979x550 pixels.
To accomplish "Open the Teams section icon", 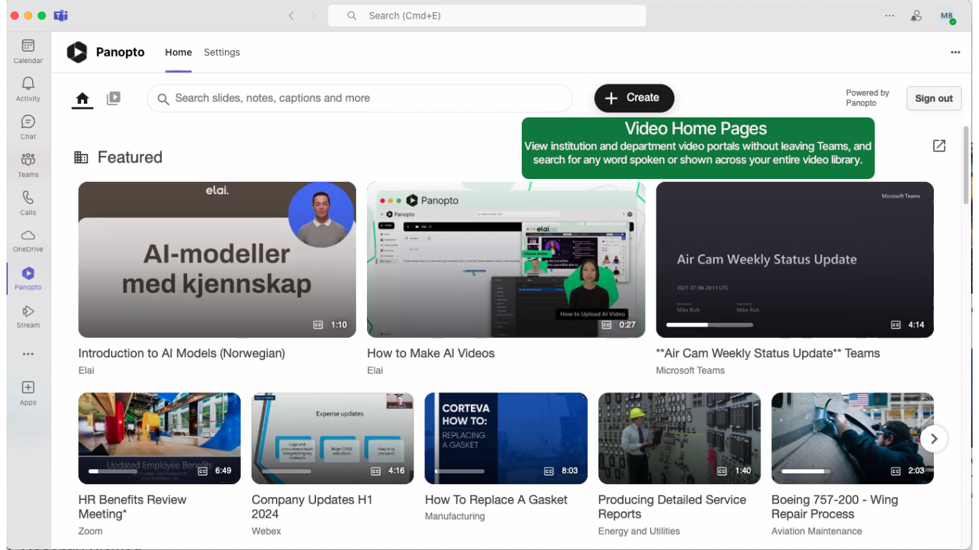I will [x=28, y=165].
